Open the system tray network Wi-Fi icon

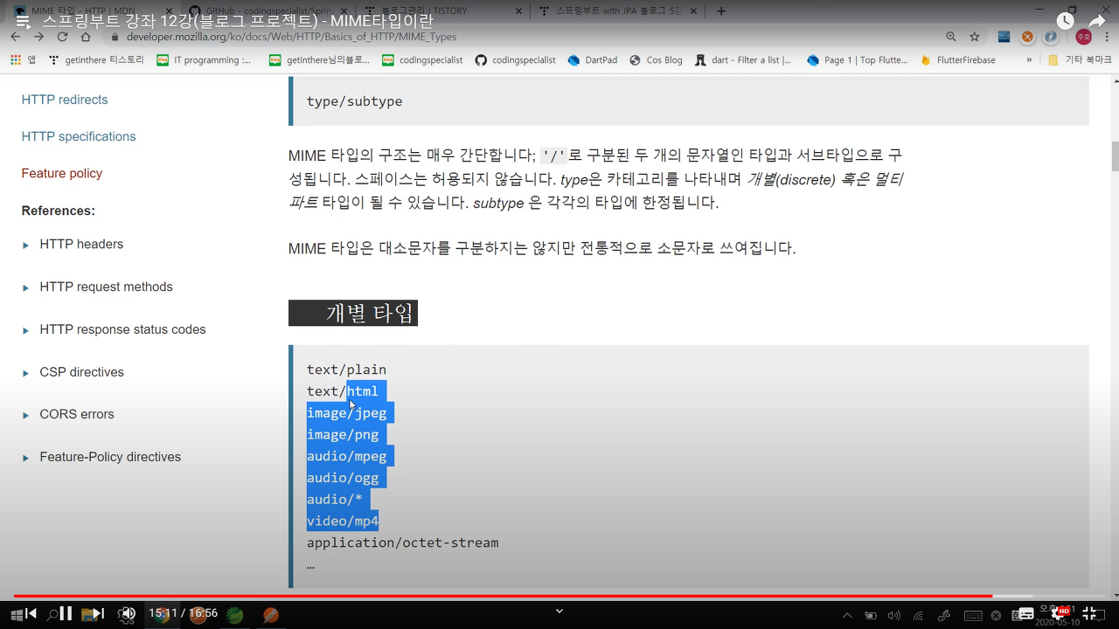coord(920,616)
